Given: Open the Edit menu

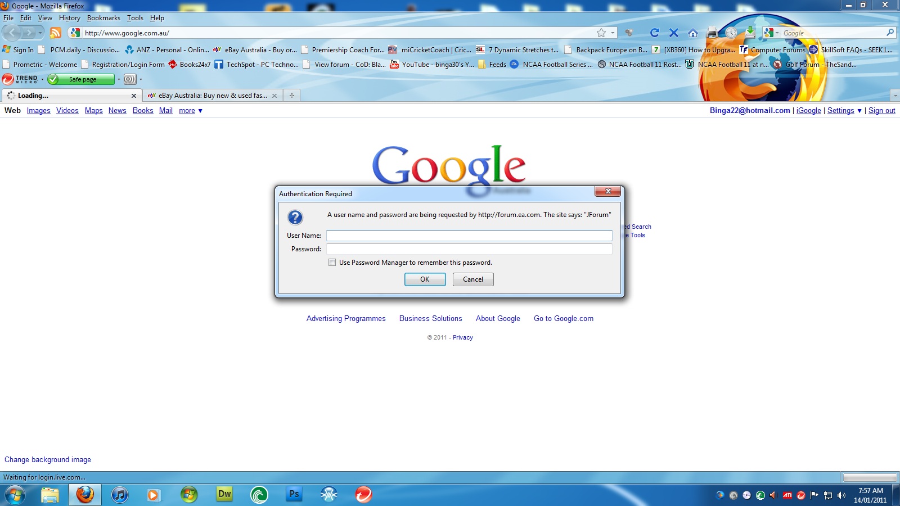Looking at the screenshot, I should coord(26,18).
